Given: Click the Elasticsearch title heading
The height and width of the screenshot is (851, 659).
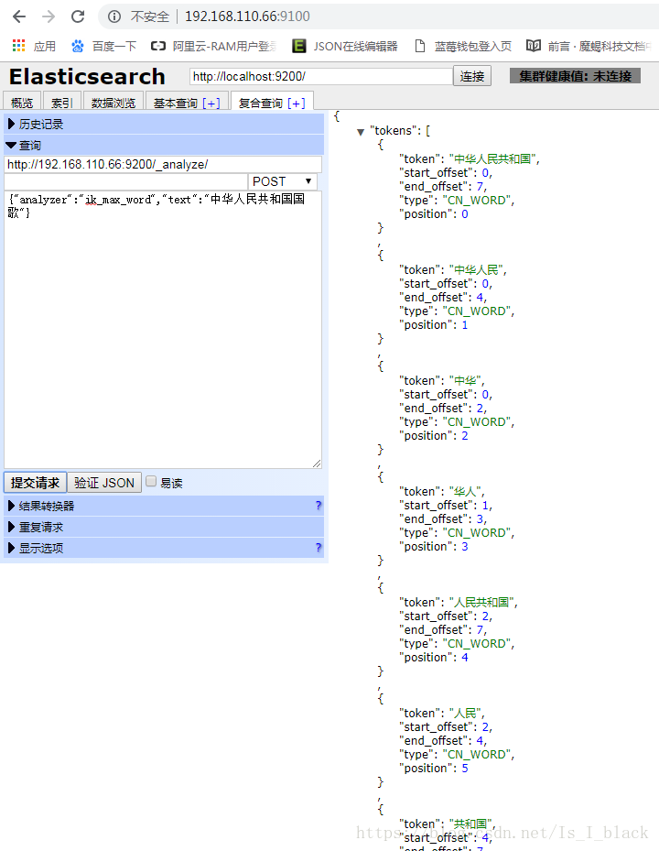Looking at the screenshot, I should tap(87, 77).
